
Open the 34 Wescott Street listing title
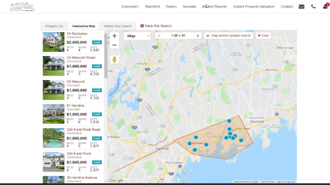pos(81,58)
